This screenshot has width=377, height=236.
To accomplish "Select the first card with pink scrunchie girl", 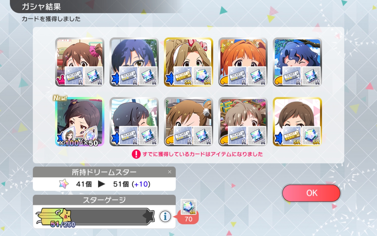I will (80, 62).
